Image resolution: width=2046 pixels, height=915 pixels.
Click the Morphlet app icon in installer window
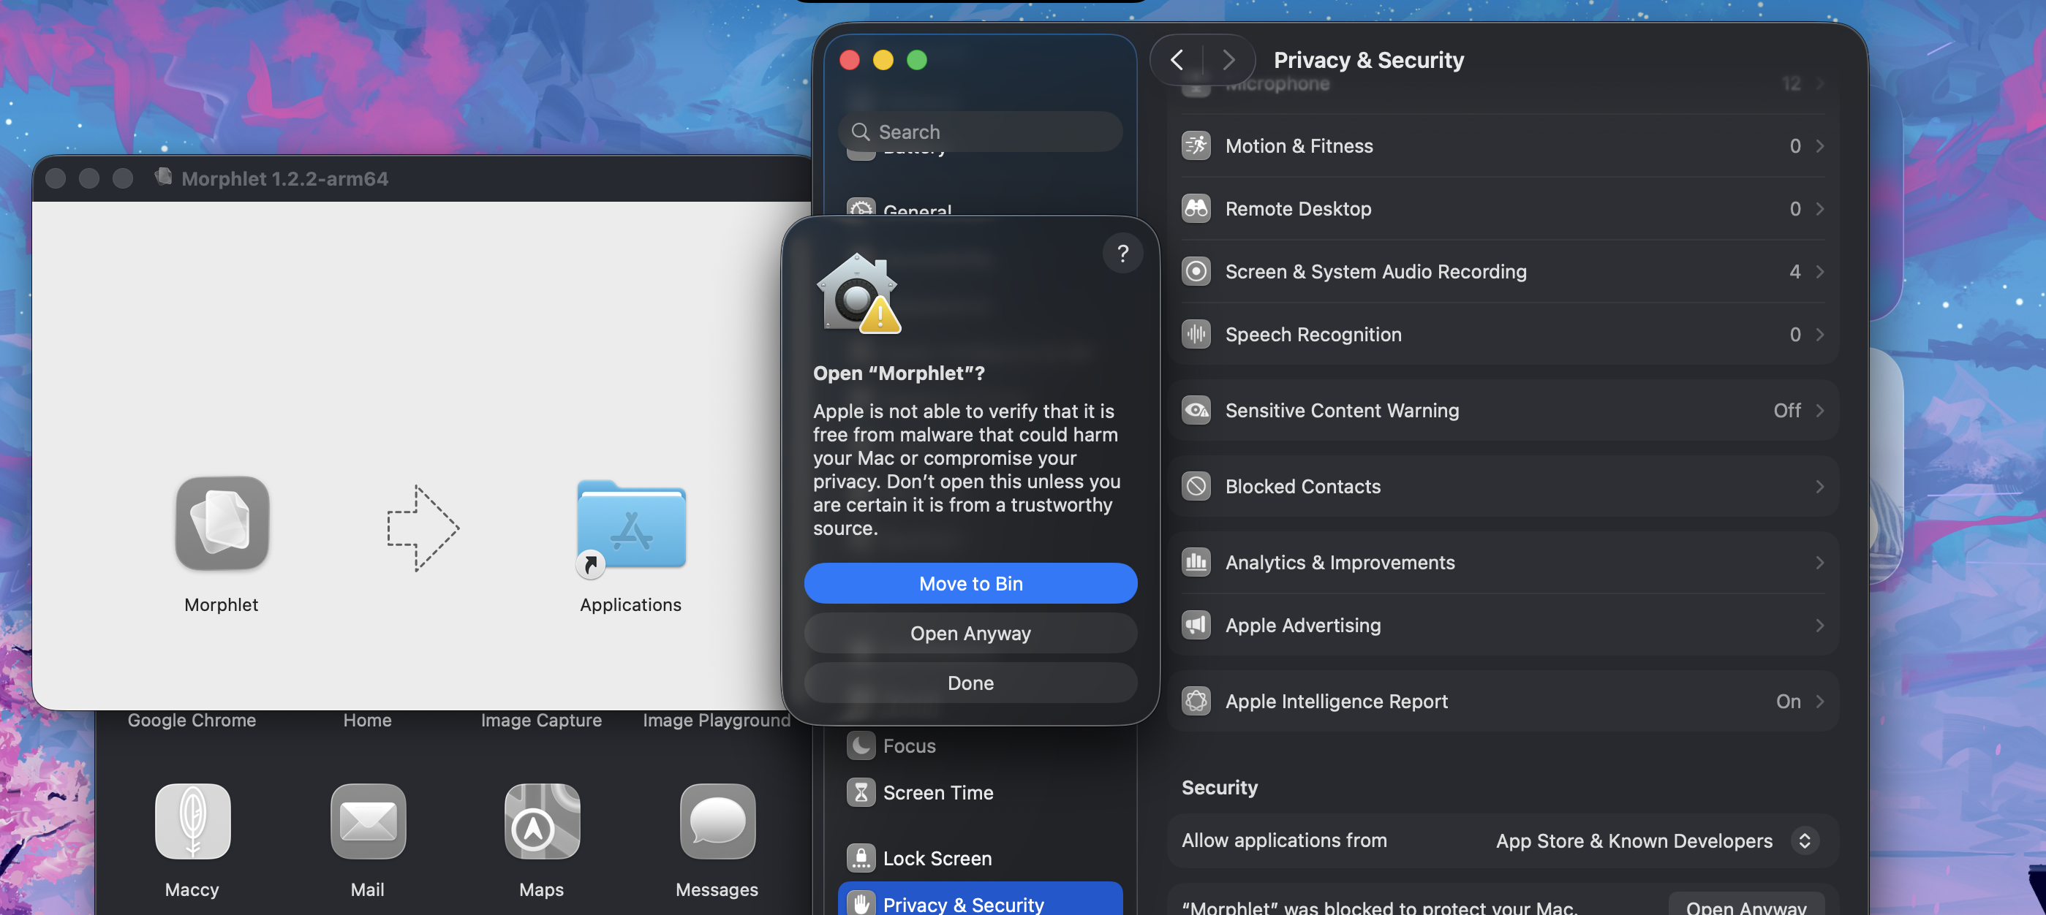(x=222, y=524)
